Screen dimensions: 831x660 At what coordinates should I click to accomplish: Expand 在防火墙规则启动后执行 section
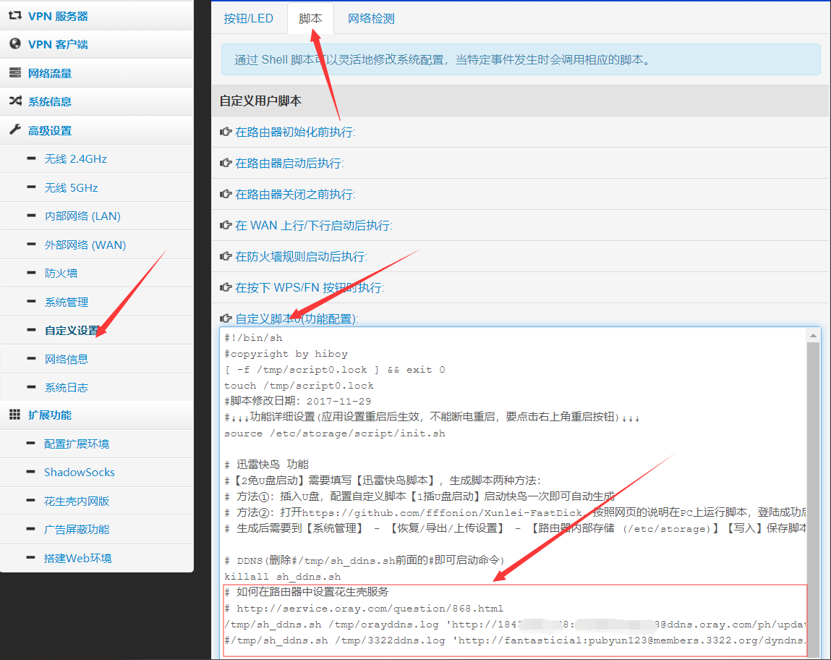[301, 257]
